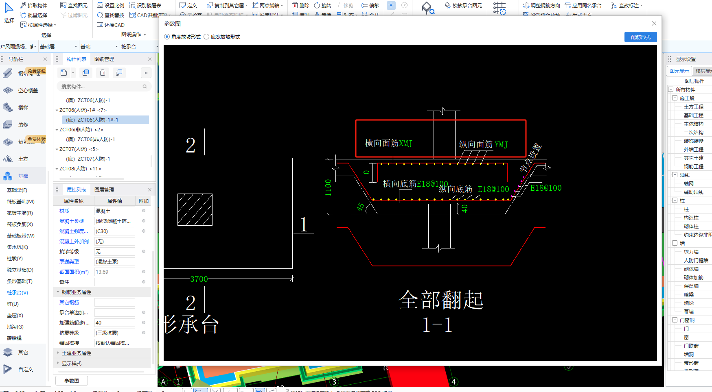Click the large 选择 arrow tool
Viewport: 712px width, 392px height.
[9, 13]
